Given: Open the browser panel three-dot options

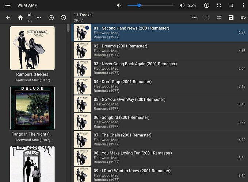Looking at the screenshot, I should click(x=39, y=18).
